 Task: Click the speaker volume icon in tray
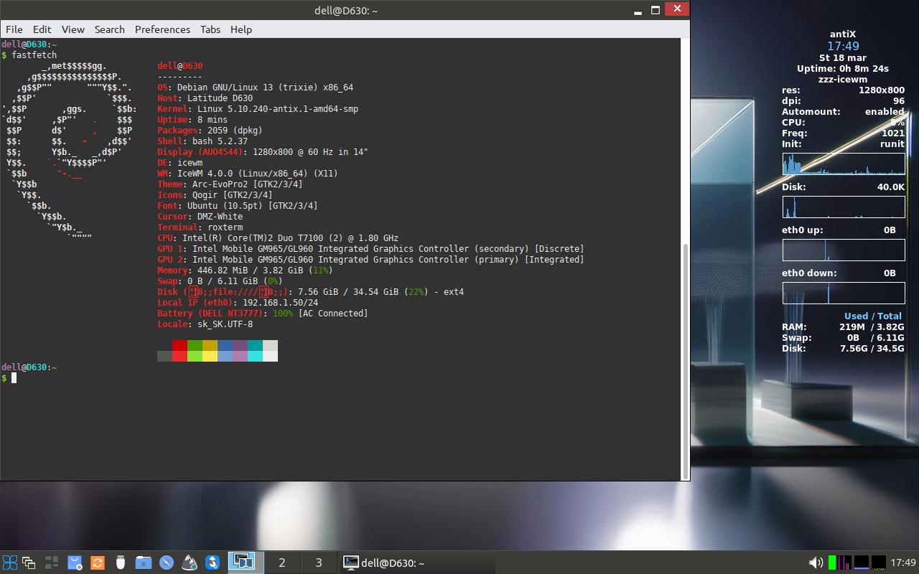[x=817, y=563]
